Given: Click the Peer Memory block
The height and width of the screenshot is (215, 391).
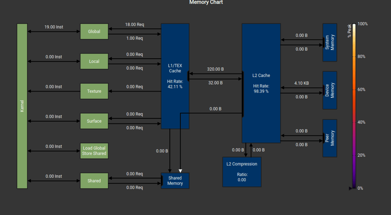Looking at the screenshot, I should coord(330,138).
